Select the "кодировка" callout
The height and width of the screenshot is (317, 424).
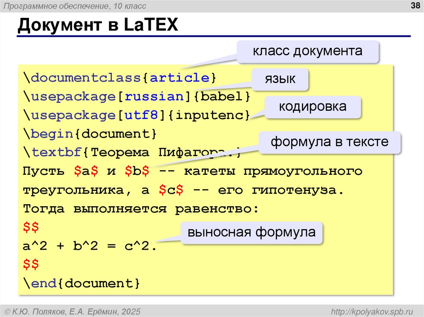pos(312,106)
